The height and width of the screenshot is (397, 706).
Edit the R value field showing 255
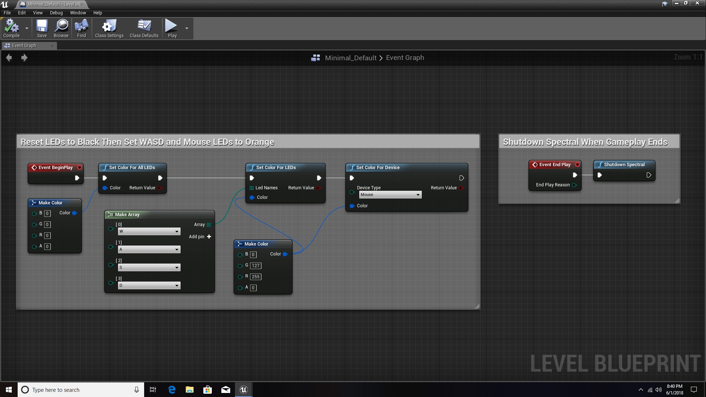point(256,277)
